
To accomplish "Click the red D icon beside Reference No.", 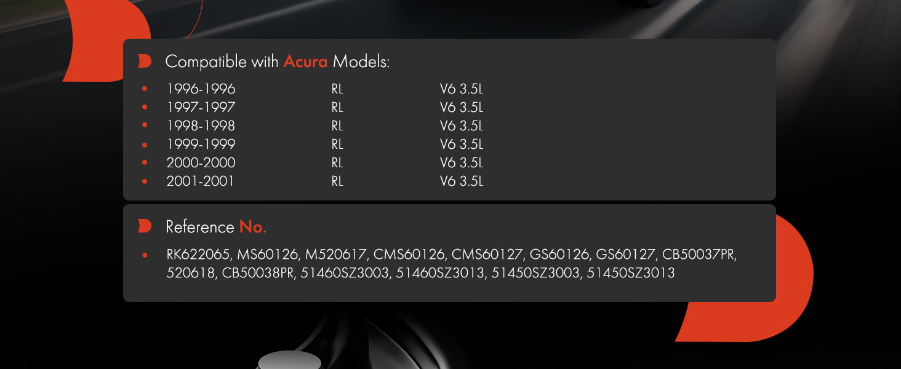I will [145, 226].
